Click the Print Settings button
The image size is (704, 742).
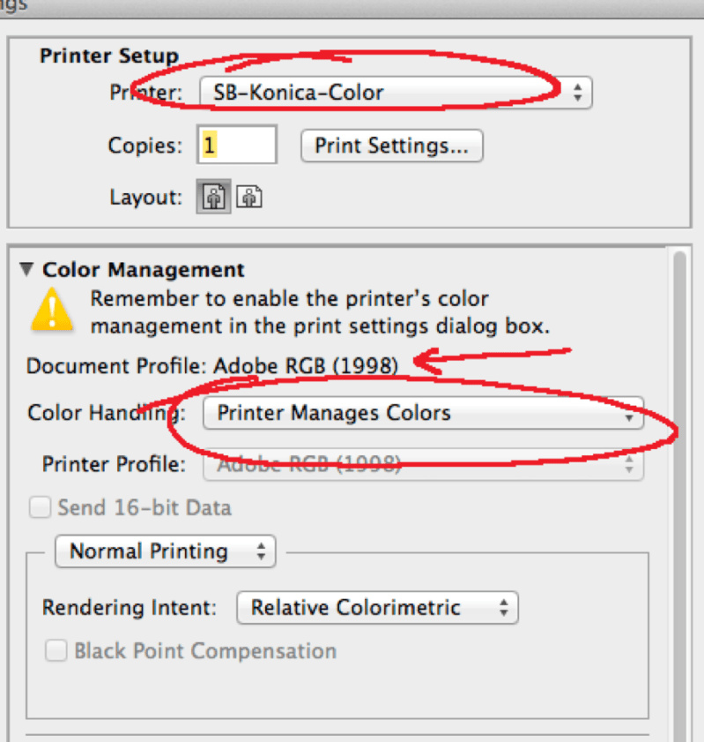(391, 146)
